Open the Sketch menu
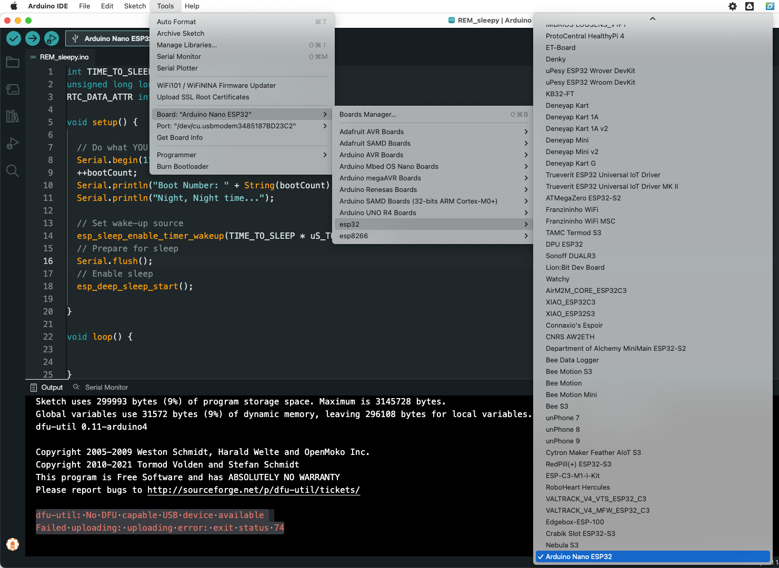The image size is (779, 568). click(x=135, y=6)
